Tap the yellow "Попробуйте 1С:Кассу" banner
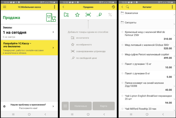 29,48
